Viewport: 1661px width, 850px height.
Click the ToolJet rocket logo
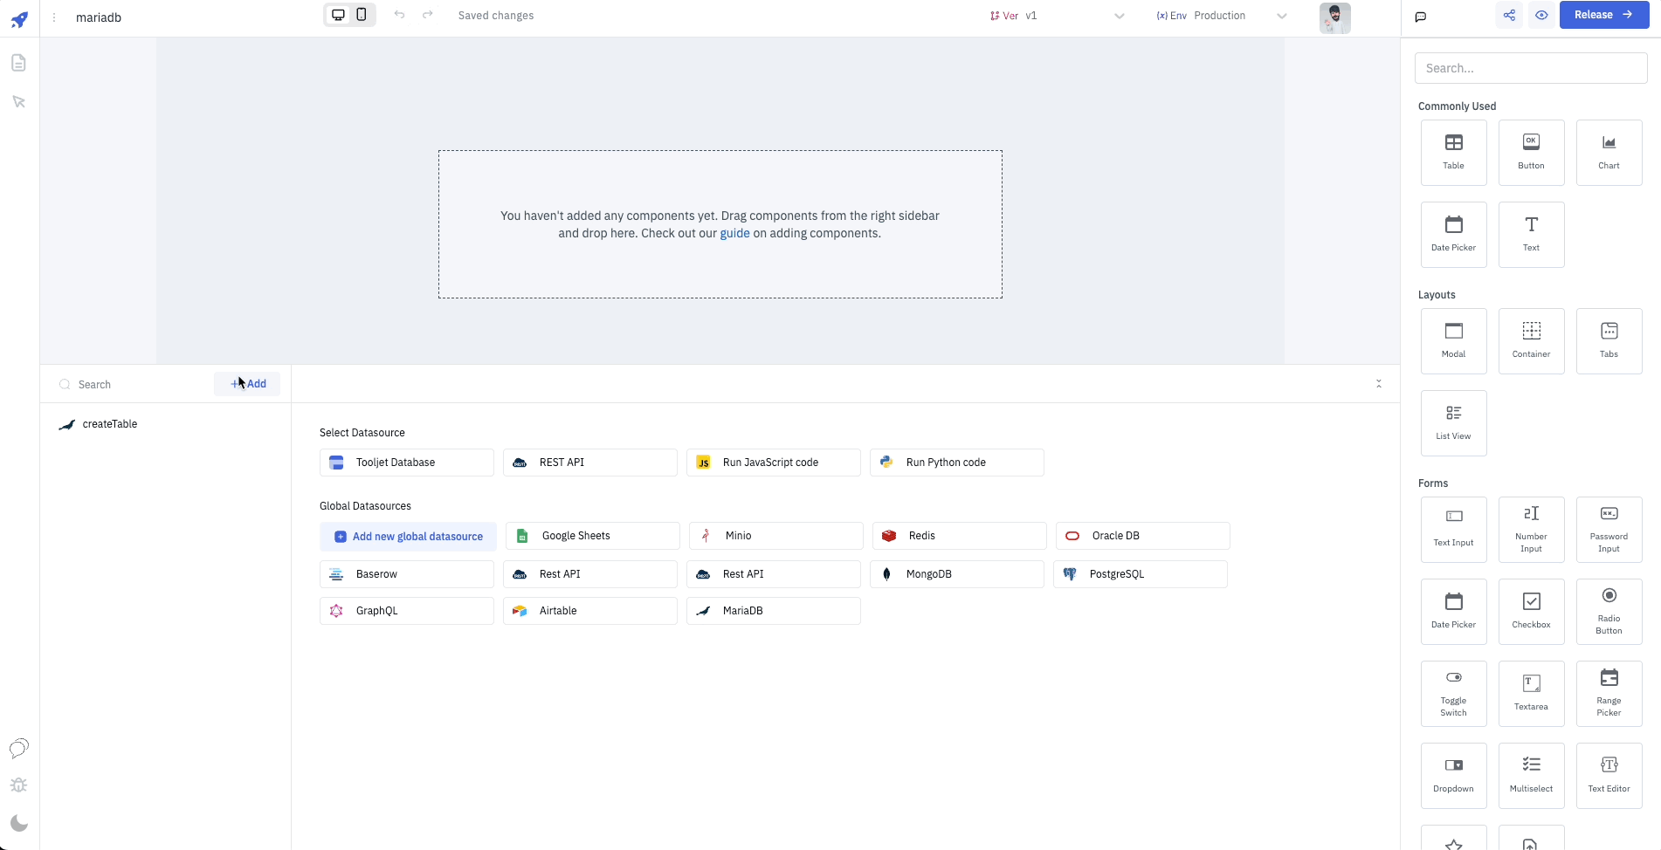(x=19, y=19)
